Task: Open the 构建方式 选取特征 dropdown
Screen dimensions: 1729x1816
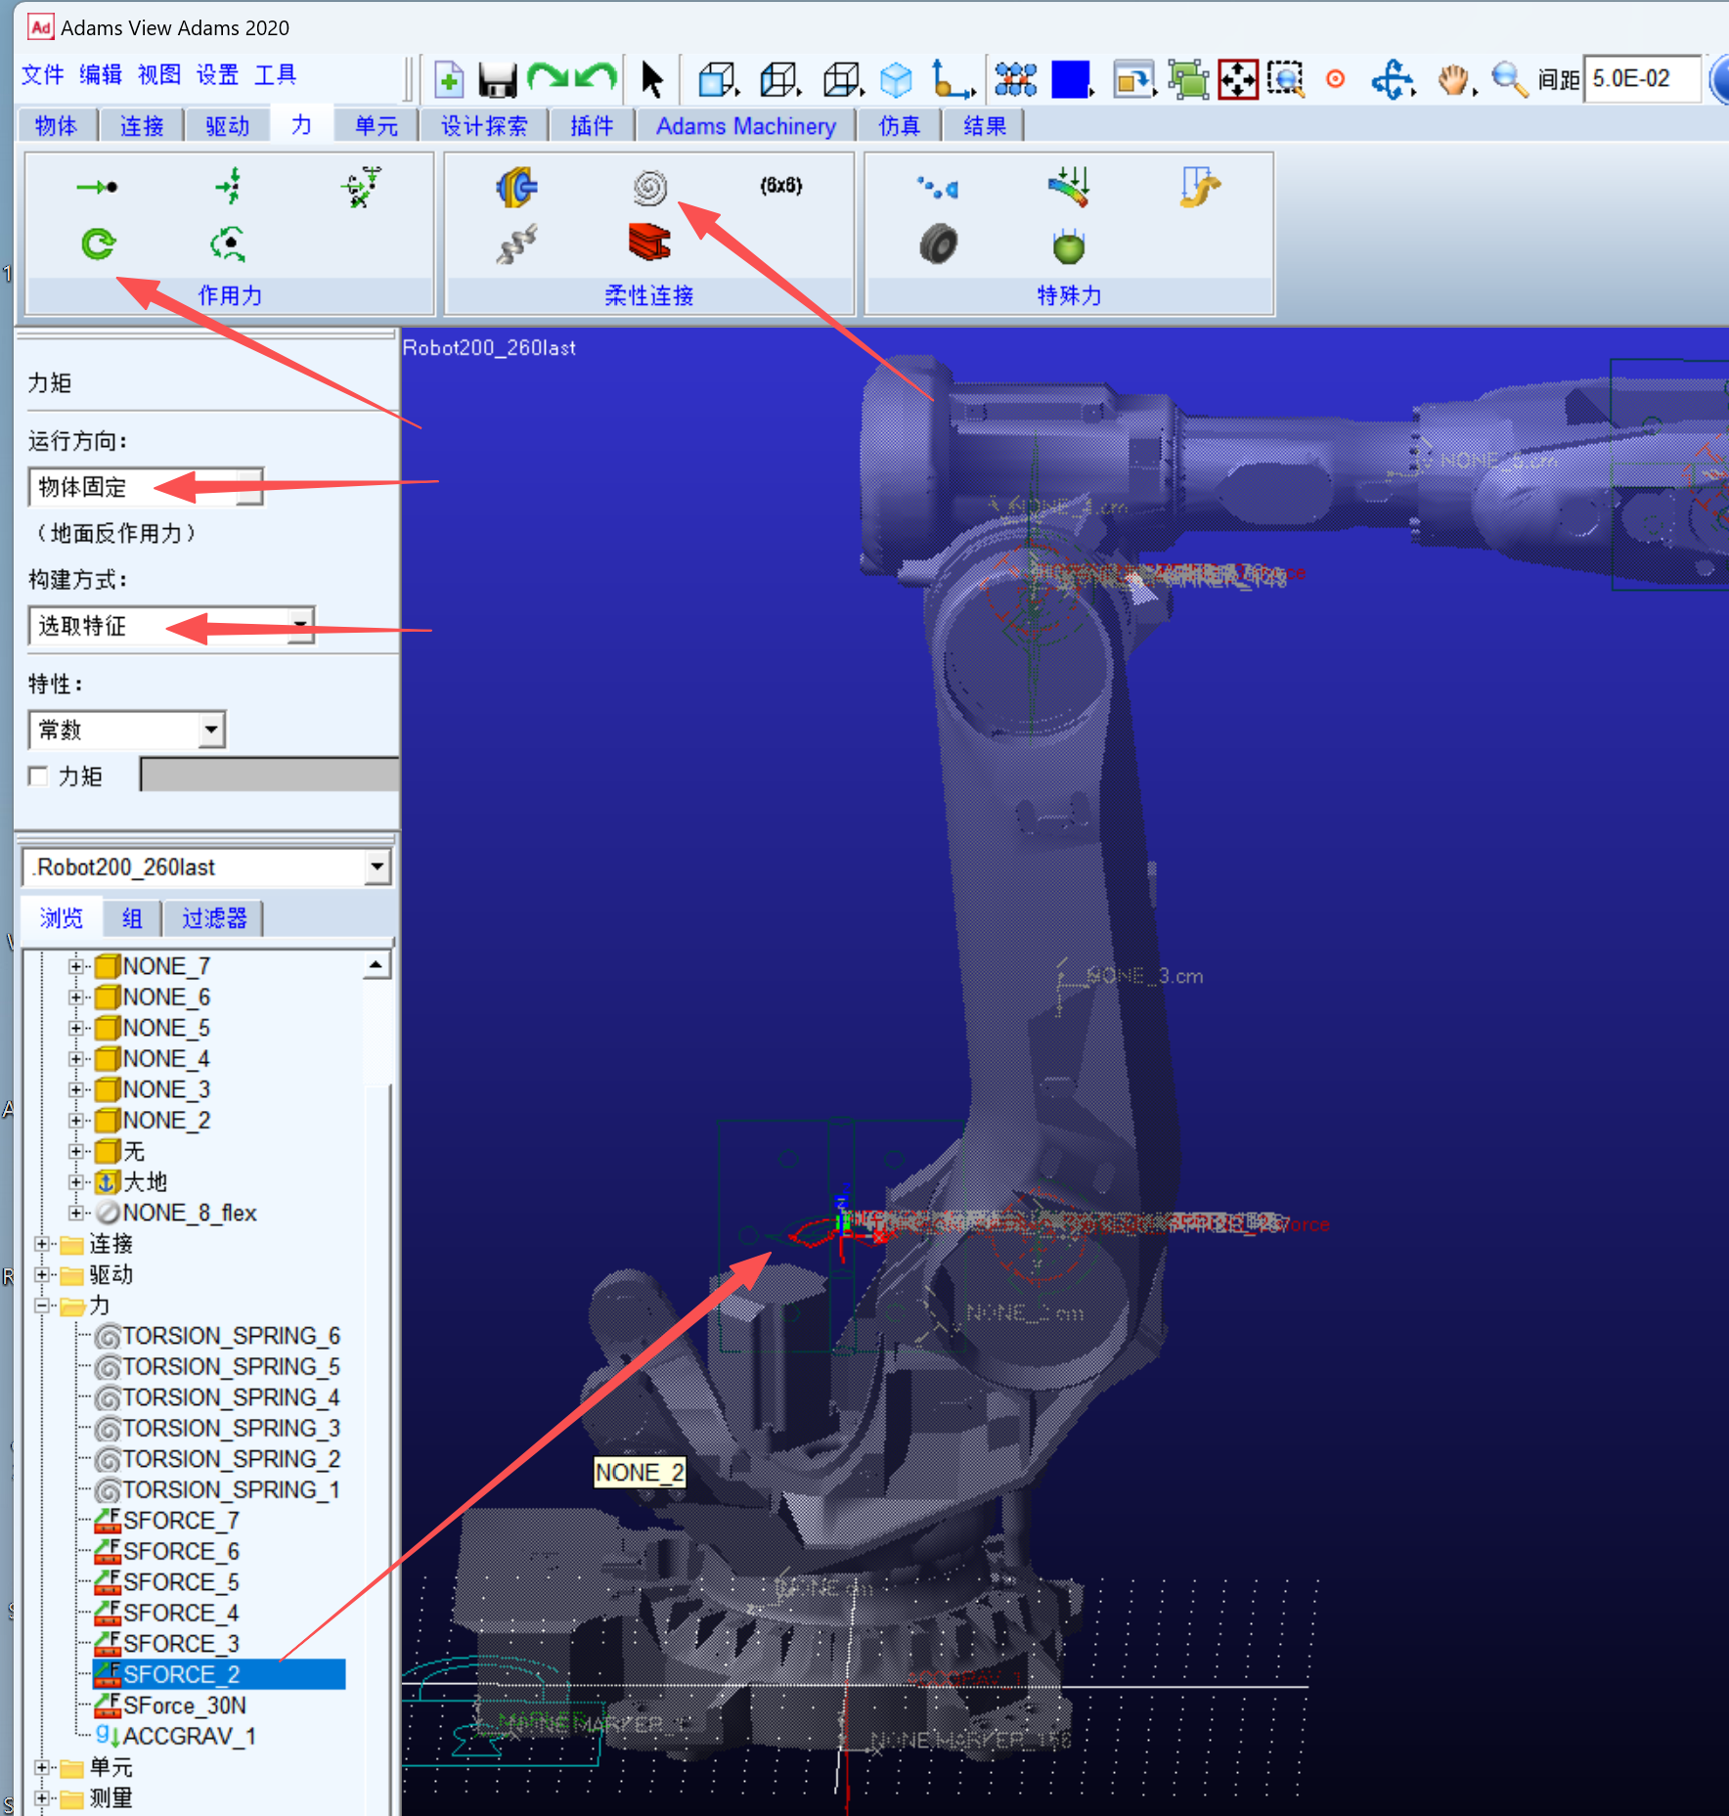Action: pyautogui.click(x=171, y=626)
